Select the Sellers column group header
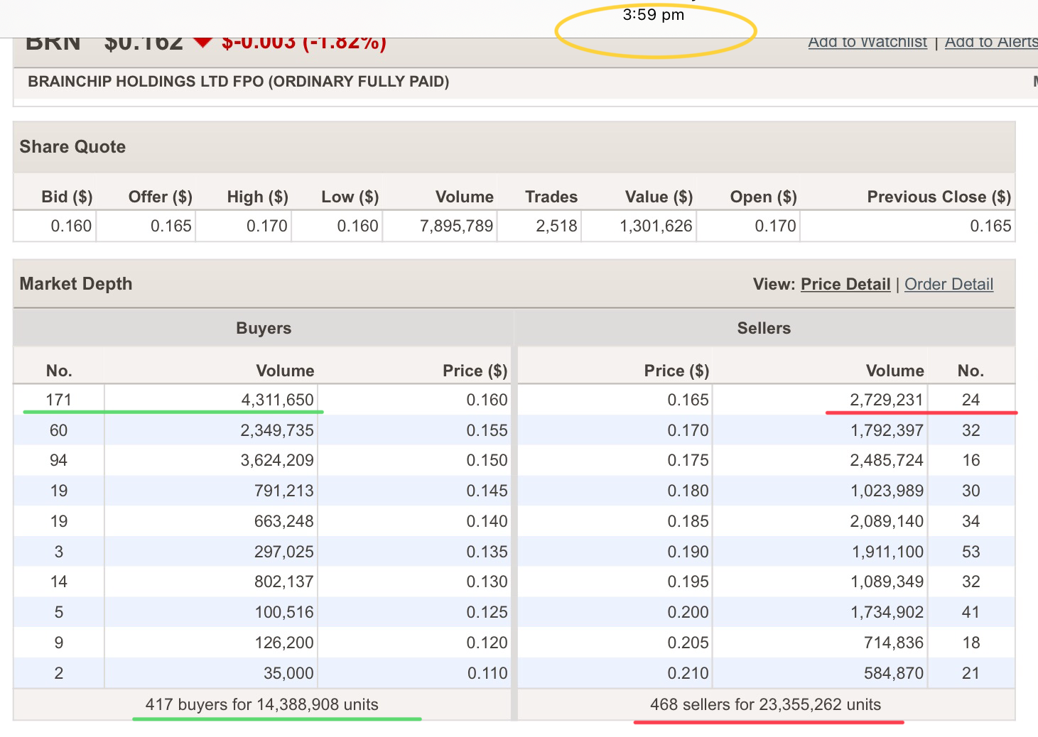Image resolution: width=1038 pixels, height=737 pixels. coord(764,328)
